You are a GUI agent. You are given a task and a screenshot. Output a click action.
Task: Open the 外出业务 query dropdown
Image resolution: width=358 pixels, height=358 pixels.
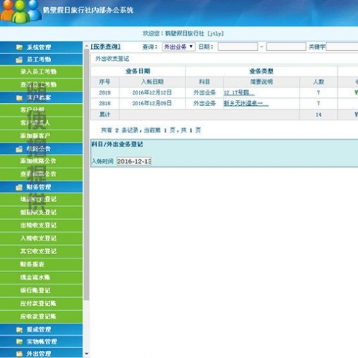coord(179,47)
